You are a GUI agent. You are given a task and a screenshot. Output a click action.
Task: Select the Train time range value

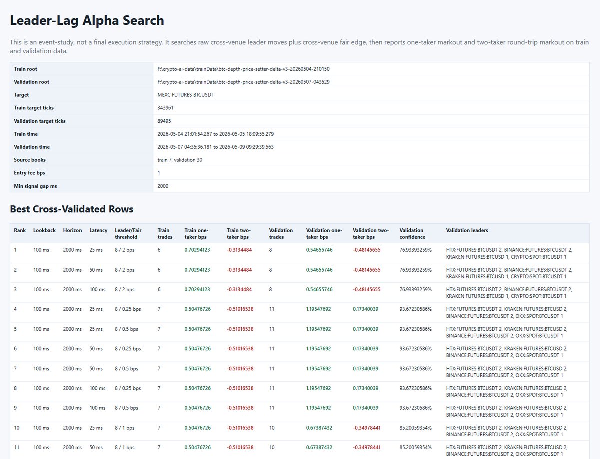click(215, 134)
